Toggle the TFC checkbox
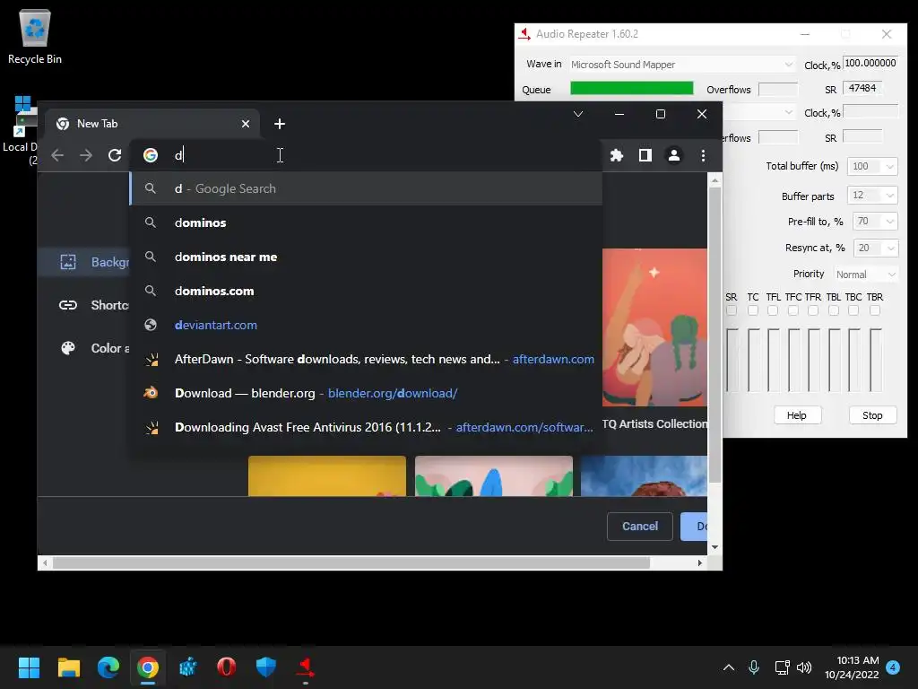Viewport: 918px width, 689px height. coord(793,310)
